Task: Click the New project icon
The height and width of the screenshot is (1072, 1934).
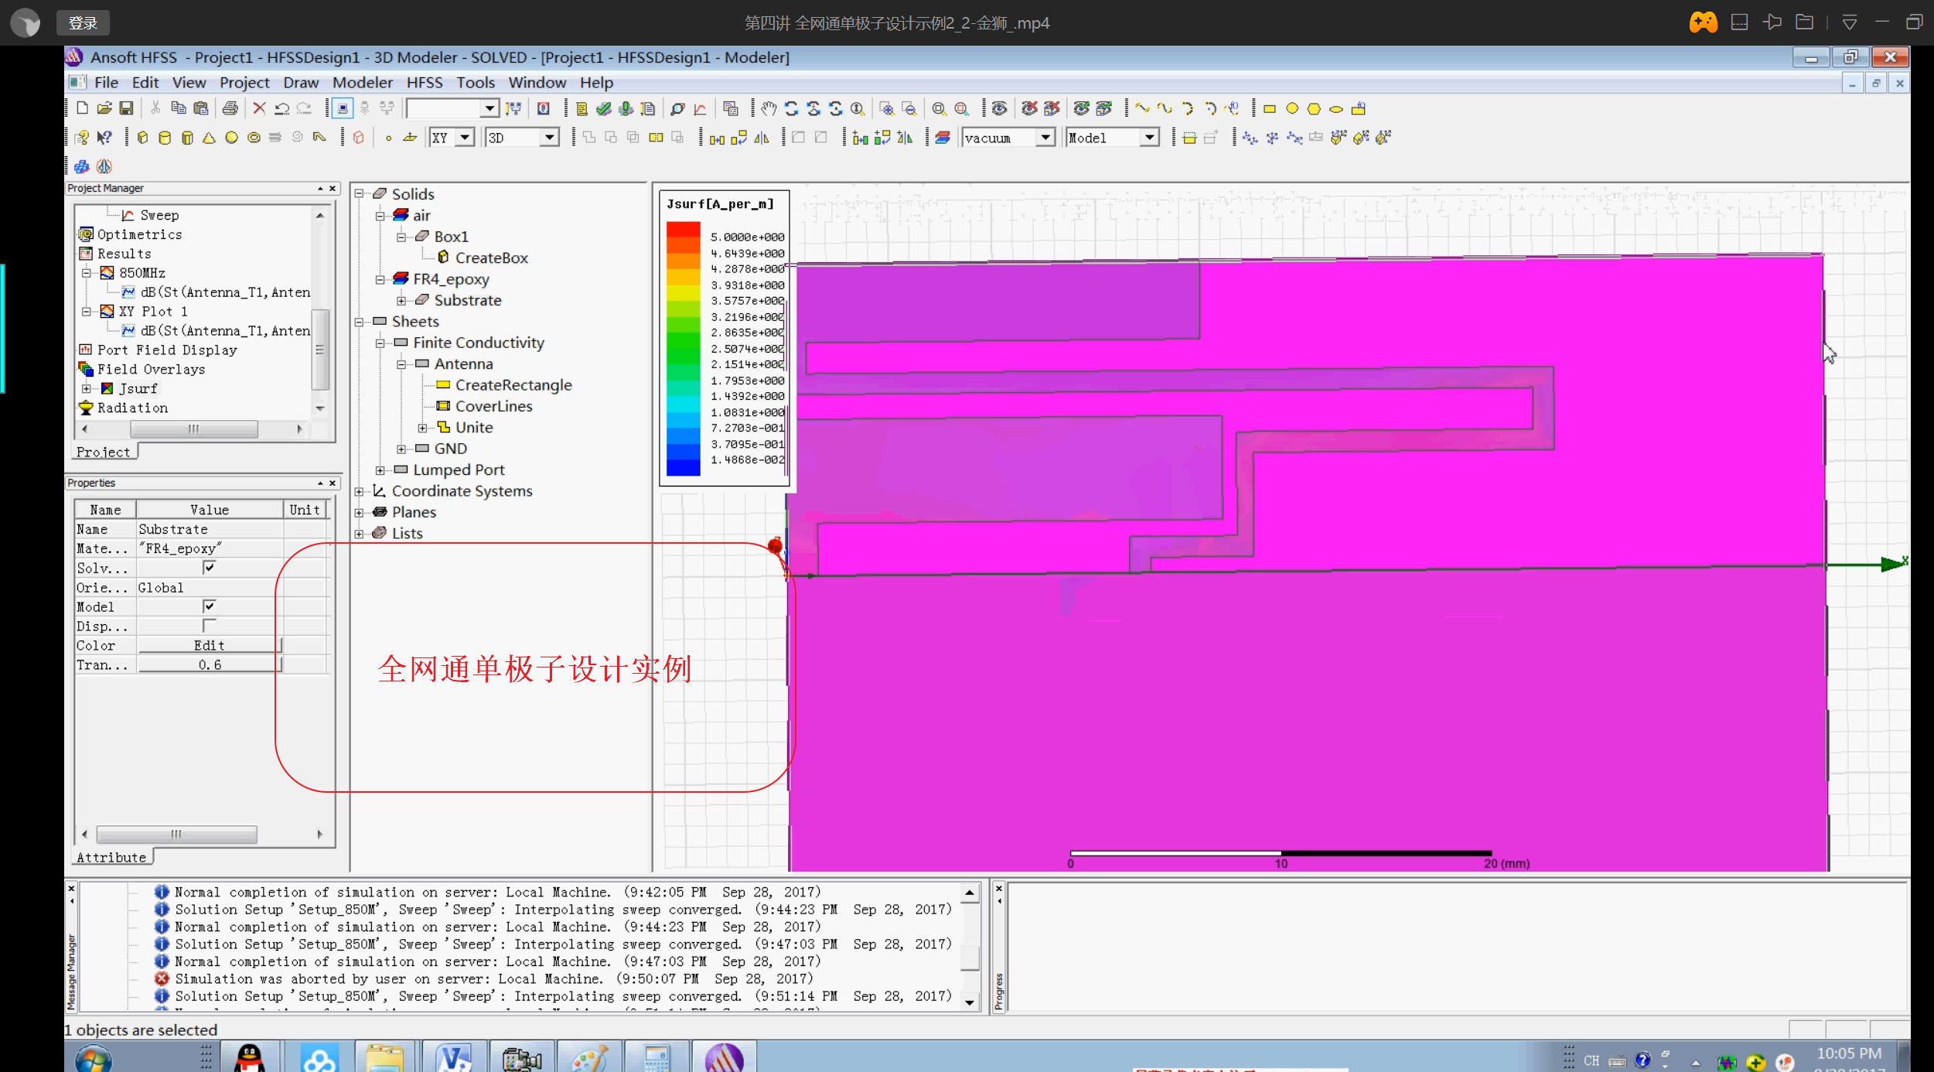Action: pyautogui.click(x=82, y=108)
